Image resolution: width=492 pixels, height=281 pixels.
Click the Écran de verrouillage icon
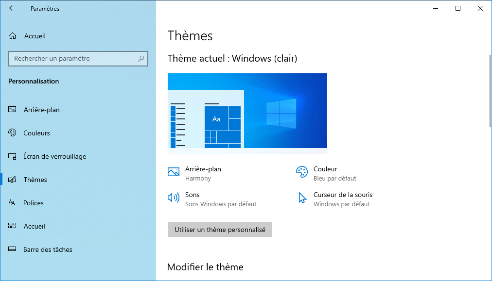pyautogui.click(x=12, y=156)
